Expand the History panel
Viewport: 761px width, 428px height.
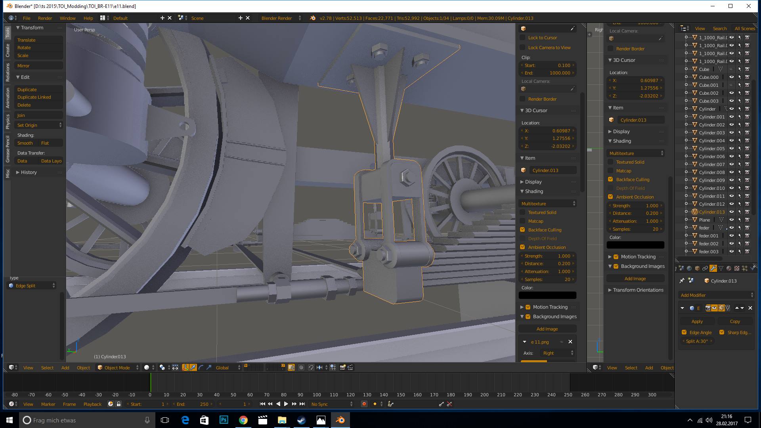coord(29,172)
